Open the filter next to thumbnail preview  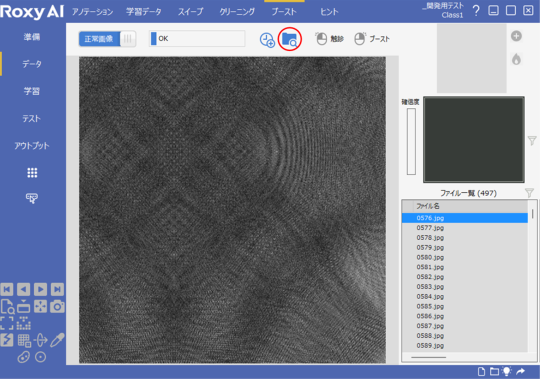coord(532,141)
